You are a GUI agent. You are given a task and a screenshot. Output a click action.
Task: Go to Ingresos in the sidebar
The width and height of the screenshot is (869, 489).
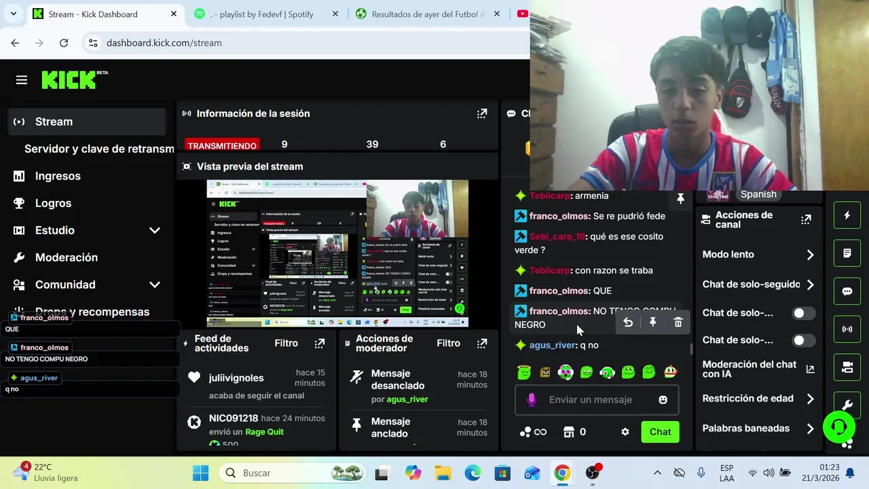click(x=58, y=176)
